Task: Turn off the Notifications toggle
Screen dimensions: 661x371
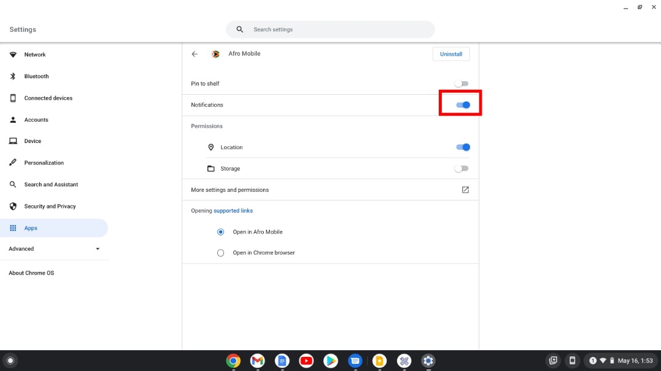Action: click(463, 105)
